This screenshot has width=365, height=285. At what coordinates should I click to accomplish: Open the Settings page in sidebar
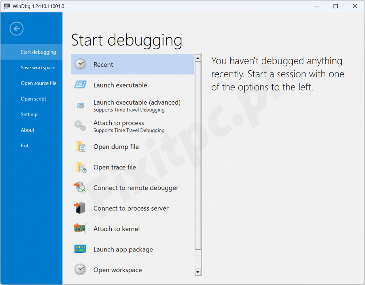pyautogui.click(x=30, y=114)
